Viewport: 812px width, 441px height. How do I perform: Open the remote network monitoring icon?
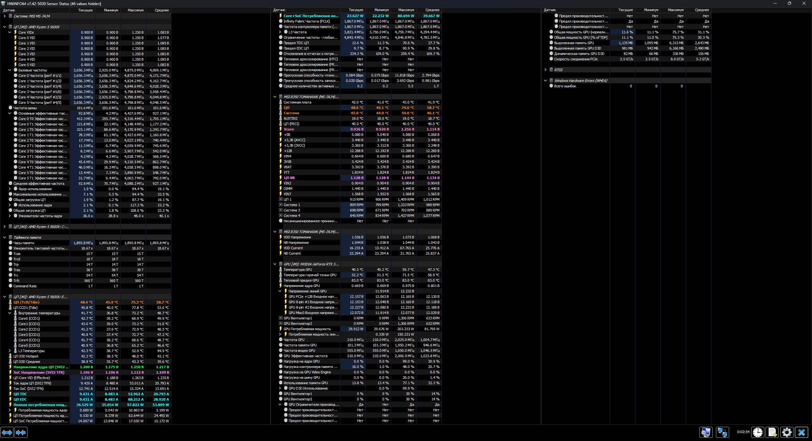722,432
